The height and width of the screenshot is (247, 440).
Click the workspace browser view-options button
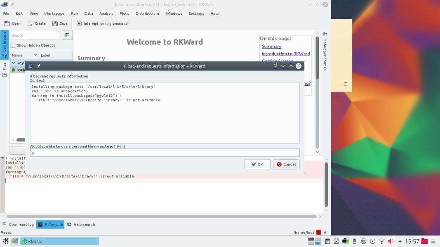click(x=67, y=35)
